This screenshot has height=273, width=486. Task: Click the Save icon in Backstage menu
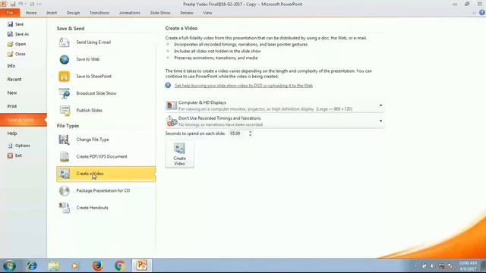click(10, 24)
